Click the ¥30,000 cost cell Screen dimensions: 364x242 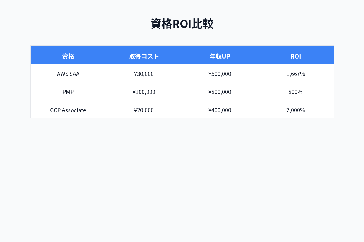coord(144,74)
